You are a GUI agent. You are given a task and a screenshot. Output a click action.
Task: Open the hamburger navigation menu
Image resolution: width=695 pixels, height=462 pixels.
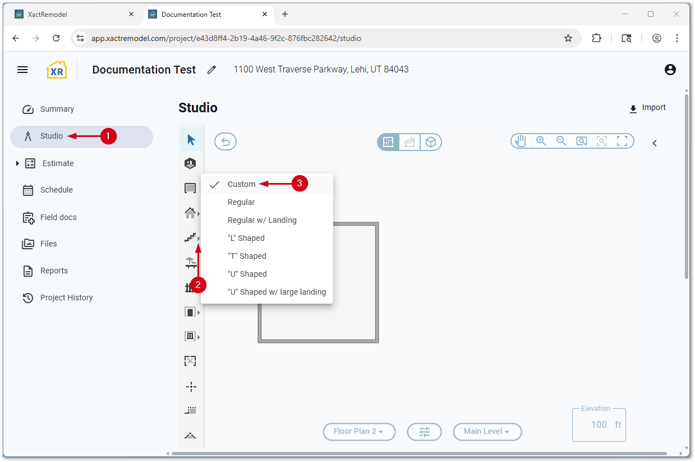(22, 70)
